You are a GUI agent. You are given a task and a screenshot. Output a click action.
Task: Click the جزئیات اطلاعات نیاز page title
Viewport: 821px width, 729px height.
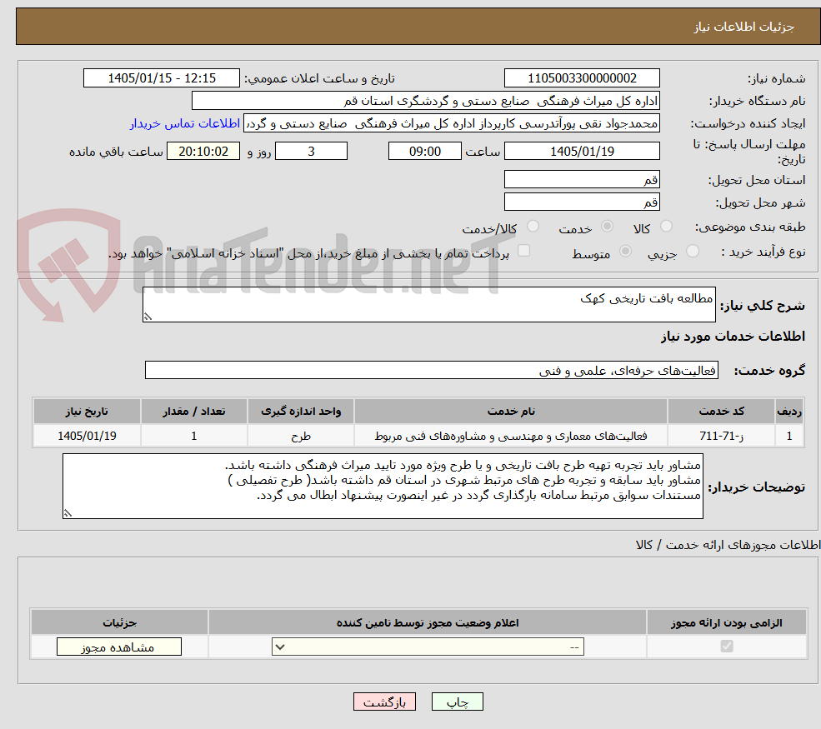click(743, 27)
